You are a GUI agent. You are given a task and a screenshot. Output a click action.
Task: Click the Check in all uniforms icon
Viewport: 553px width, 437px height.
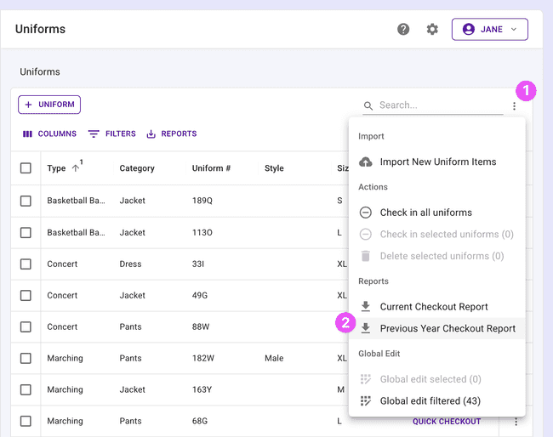366,213
